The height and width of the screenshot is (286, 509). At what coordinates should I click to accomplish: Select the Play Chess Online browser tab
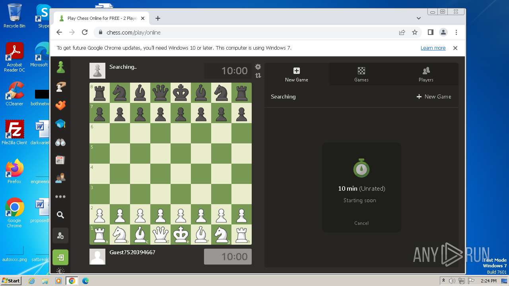(102, 18)
